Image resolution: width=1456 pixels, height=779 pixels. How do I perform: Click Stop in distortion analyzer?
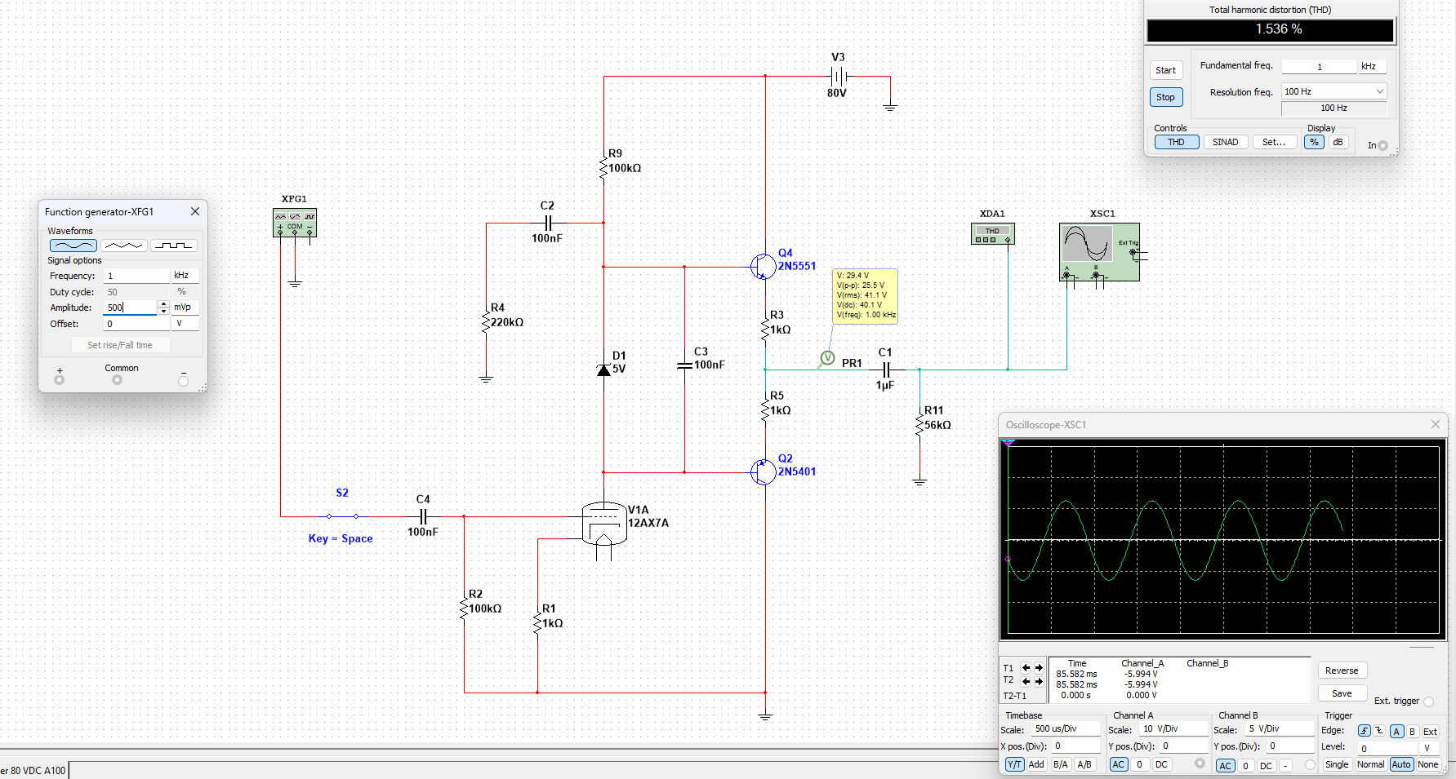[1166, 97]
